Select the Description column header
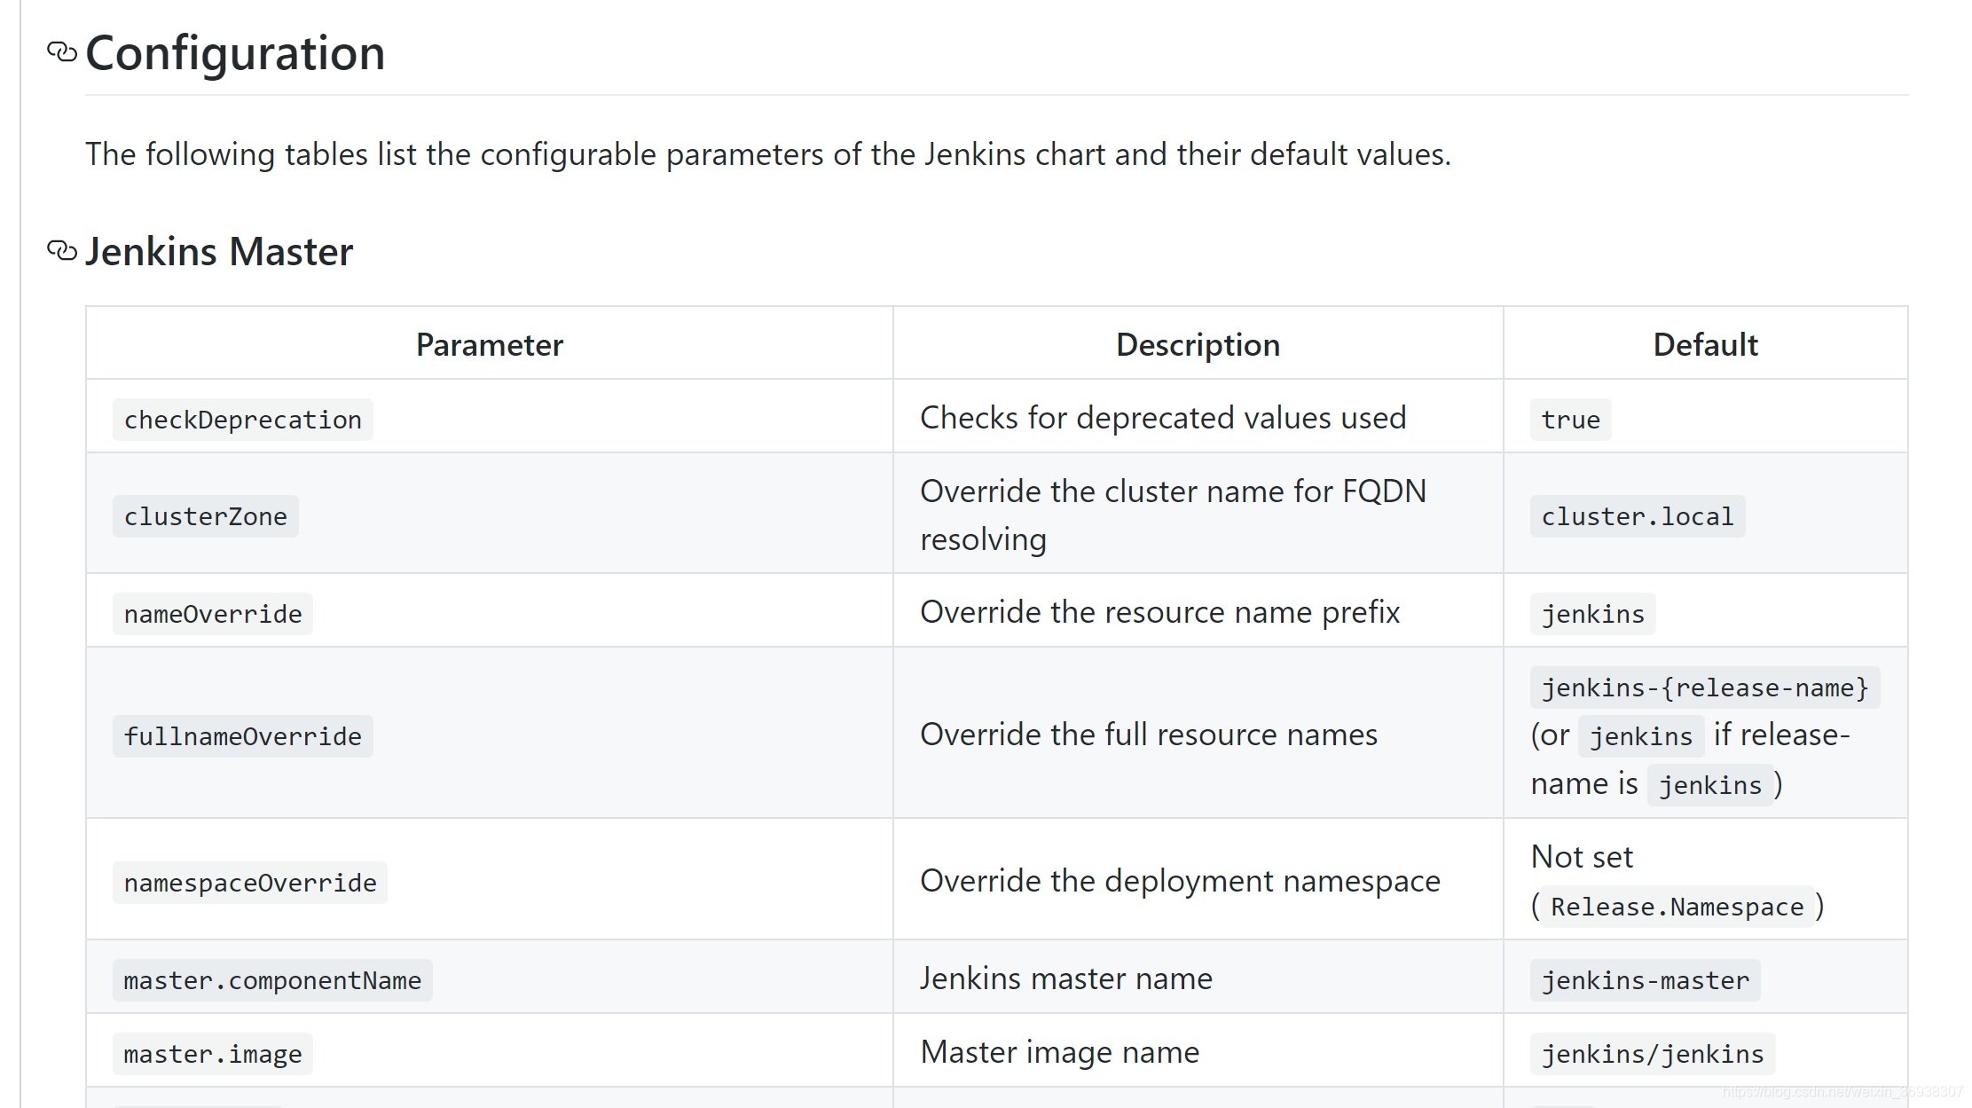Image resolution: width=1972 pixels, height=1108 pixels. click(1198, 344)
